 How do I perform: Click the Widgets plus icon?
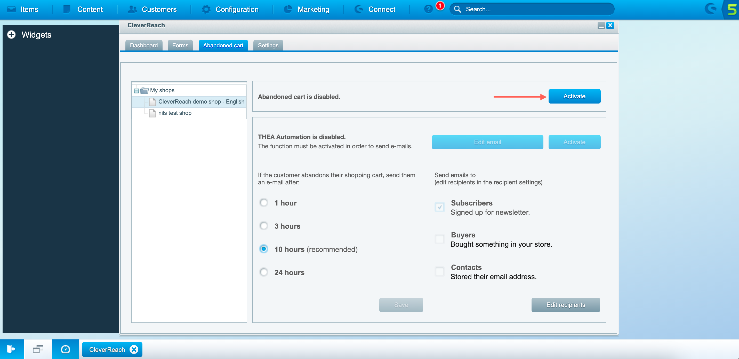pos(11,35)
